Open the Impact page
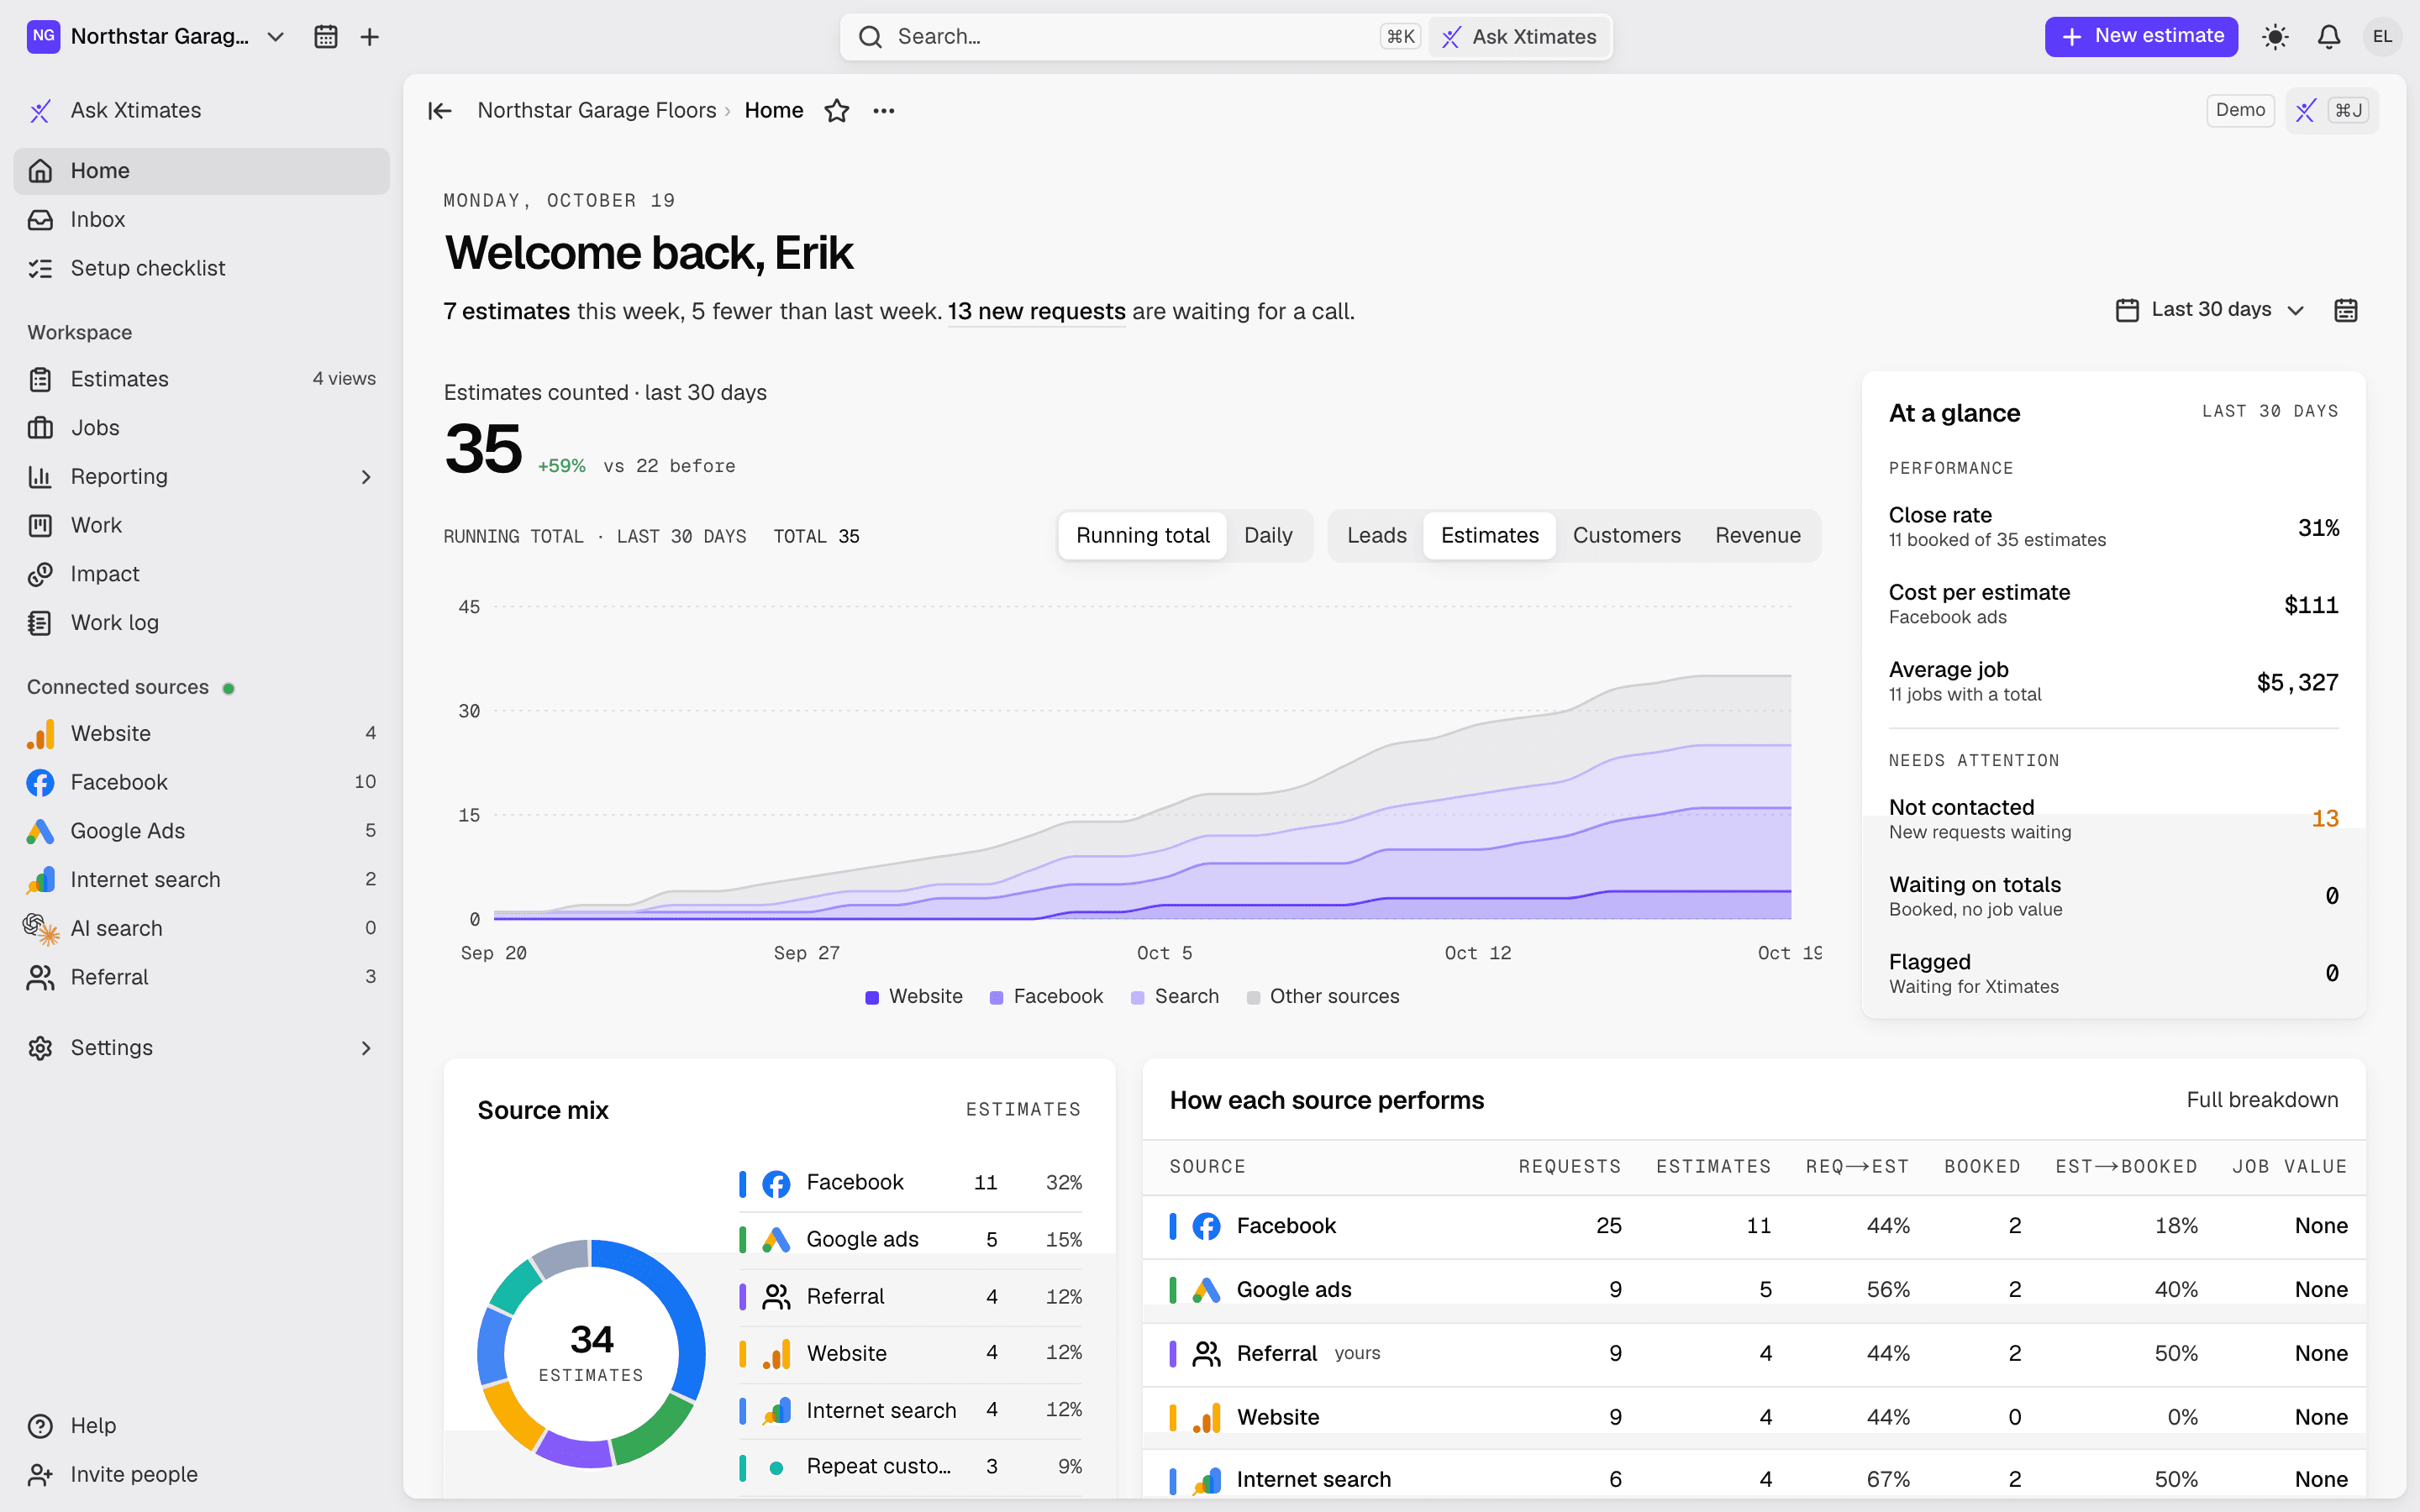Image resolution: width=2420 pixels, height=1512 pixels. [201, 574]
